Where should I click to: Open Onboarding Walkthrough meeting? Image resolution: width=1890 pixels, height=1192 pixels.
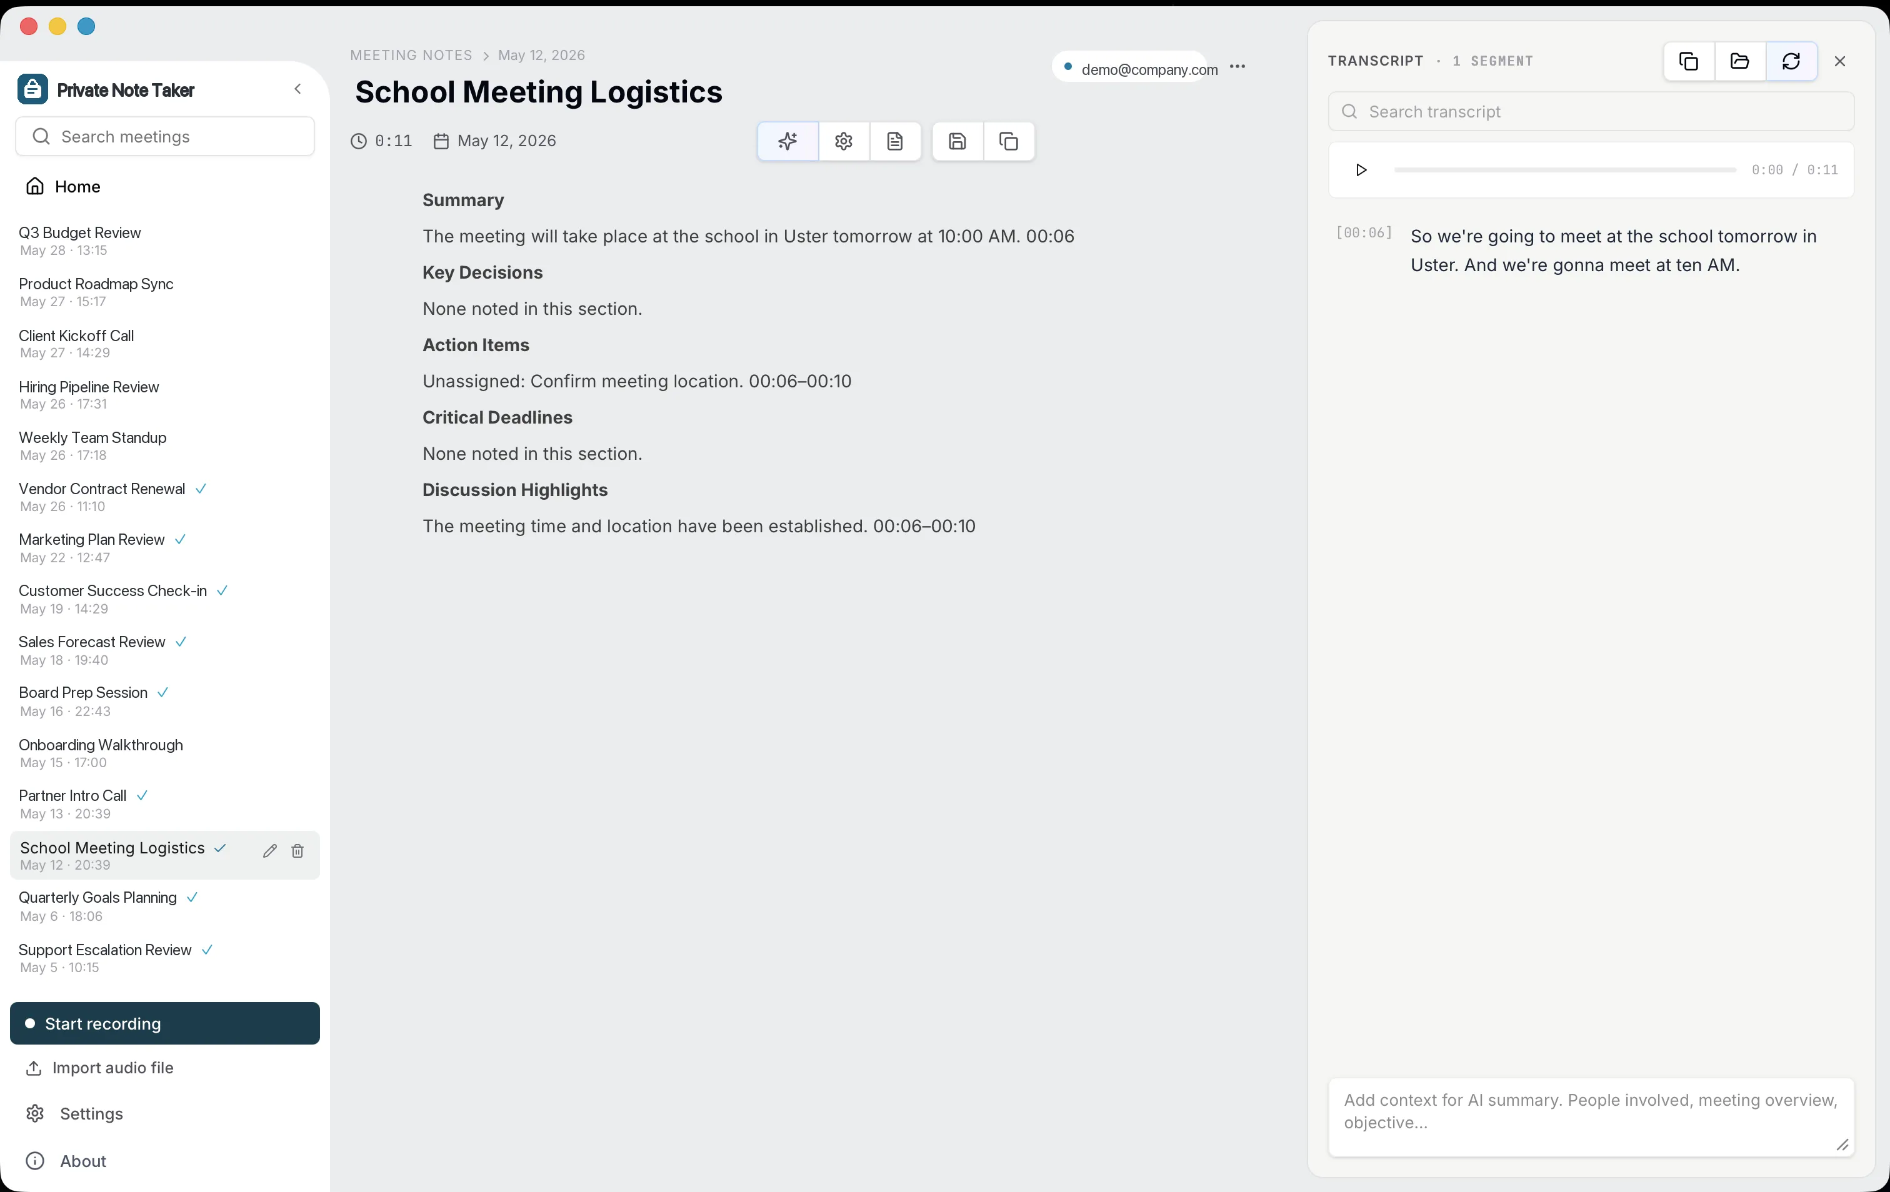pyautogui.click(x=165, y=753)
